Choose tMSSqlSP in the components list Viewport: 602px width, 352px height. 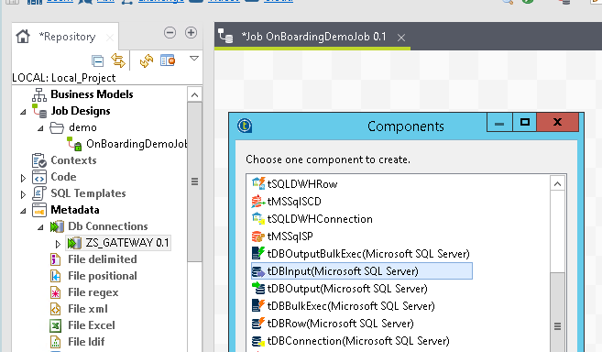(x=290, y=236)
